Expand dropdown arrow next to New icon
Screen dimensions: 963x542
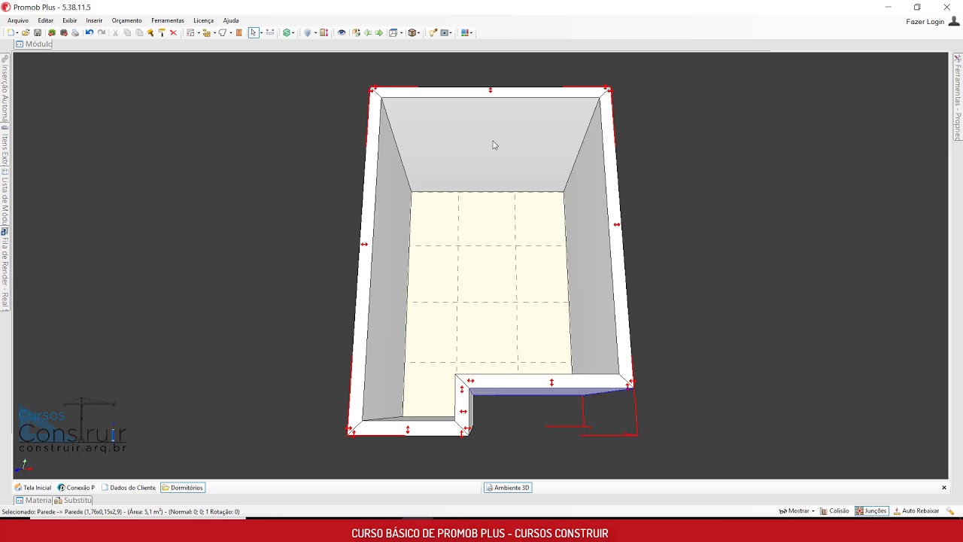pyautogui.click(x=17, y=33)
